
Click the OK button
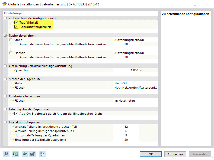(151, 154)
